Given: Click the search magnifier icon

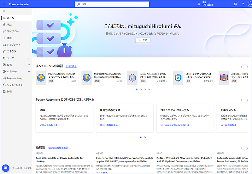Looking at the screenshot, I should pyautogui.click(x=78, y=4).
